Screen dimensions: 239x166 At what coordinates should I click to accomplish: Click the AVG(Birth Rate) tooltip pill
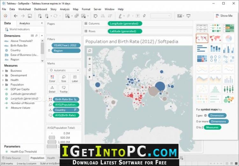coord(66,115)
